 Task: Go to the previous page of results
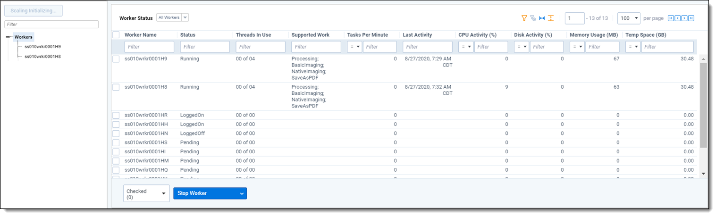pos(677,18)
